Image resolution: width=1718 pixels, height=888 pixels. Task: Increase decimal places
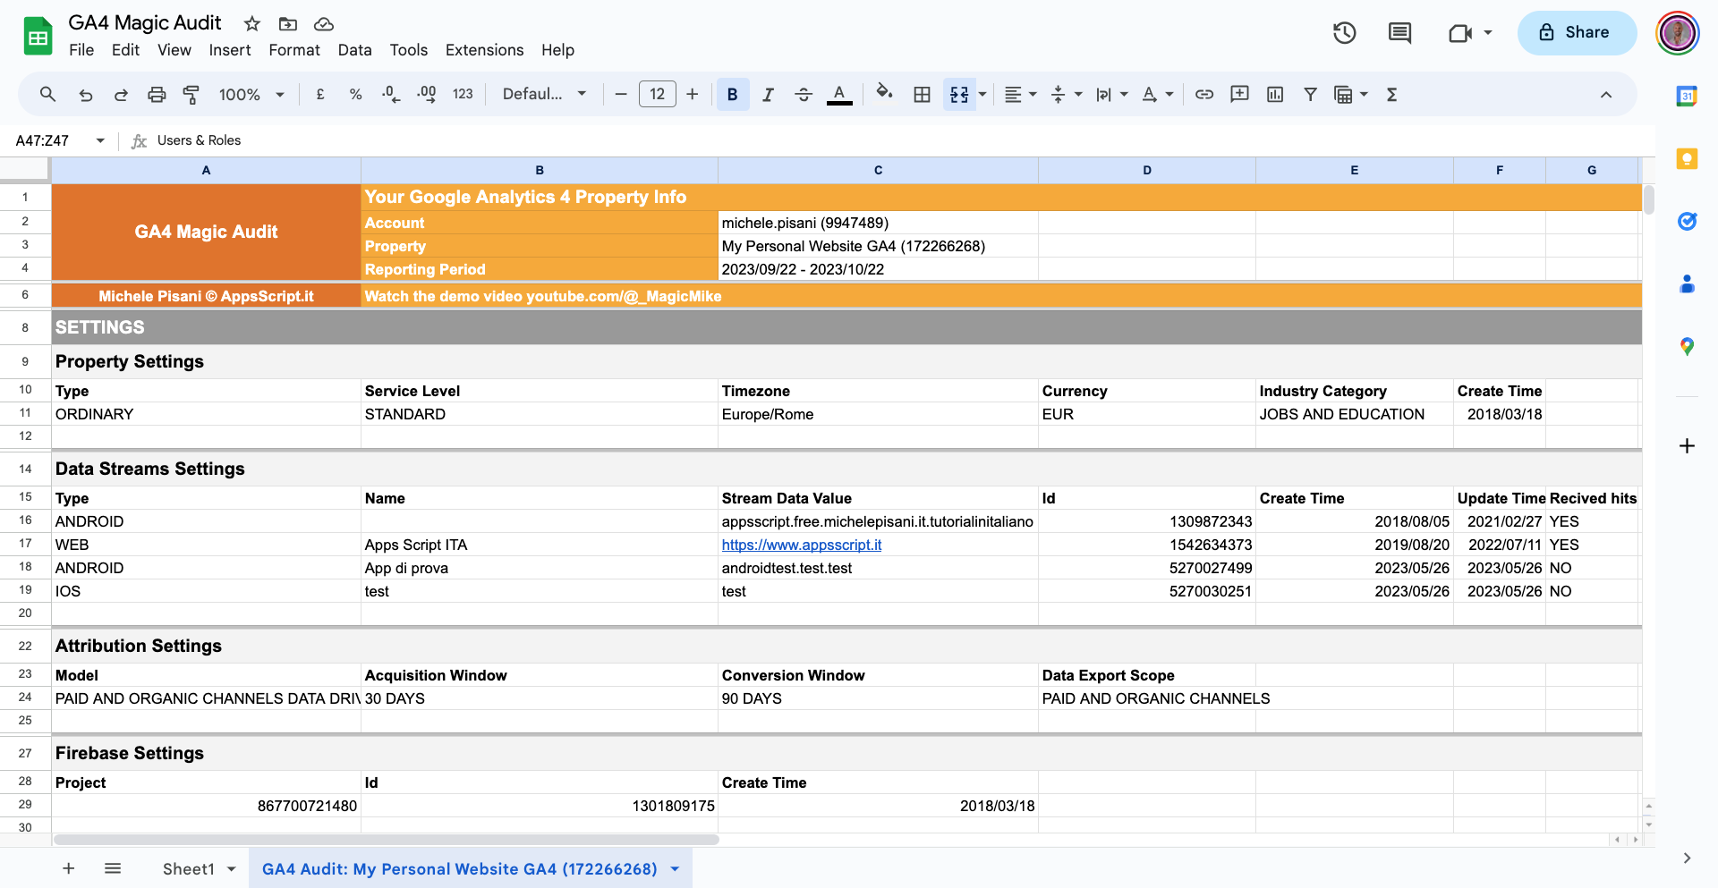pyautogui.click(x=427, y=94)
